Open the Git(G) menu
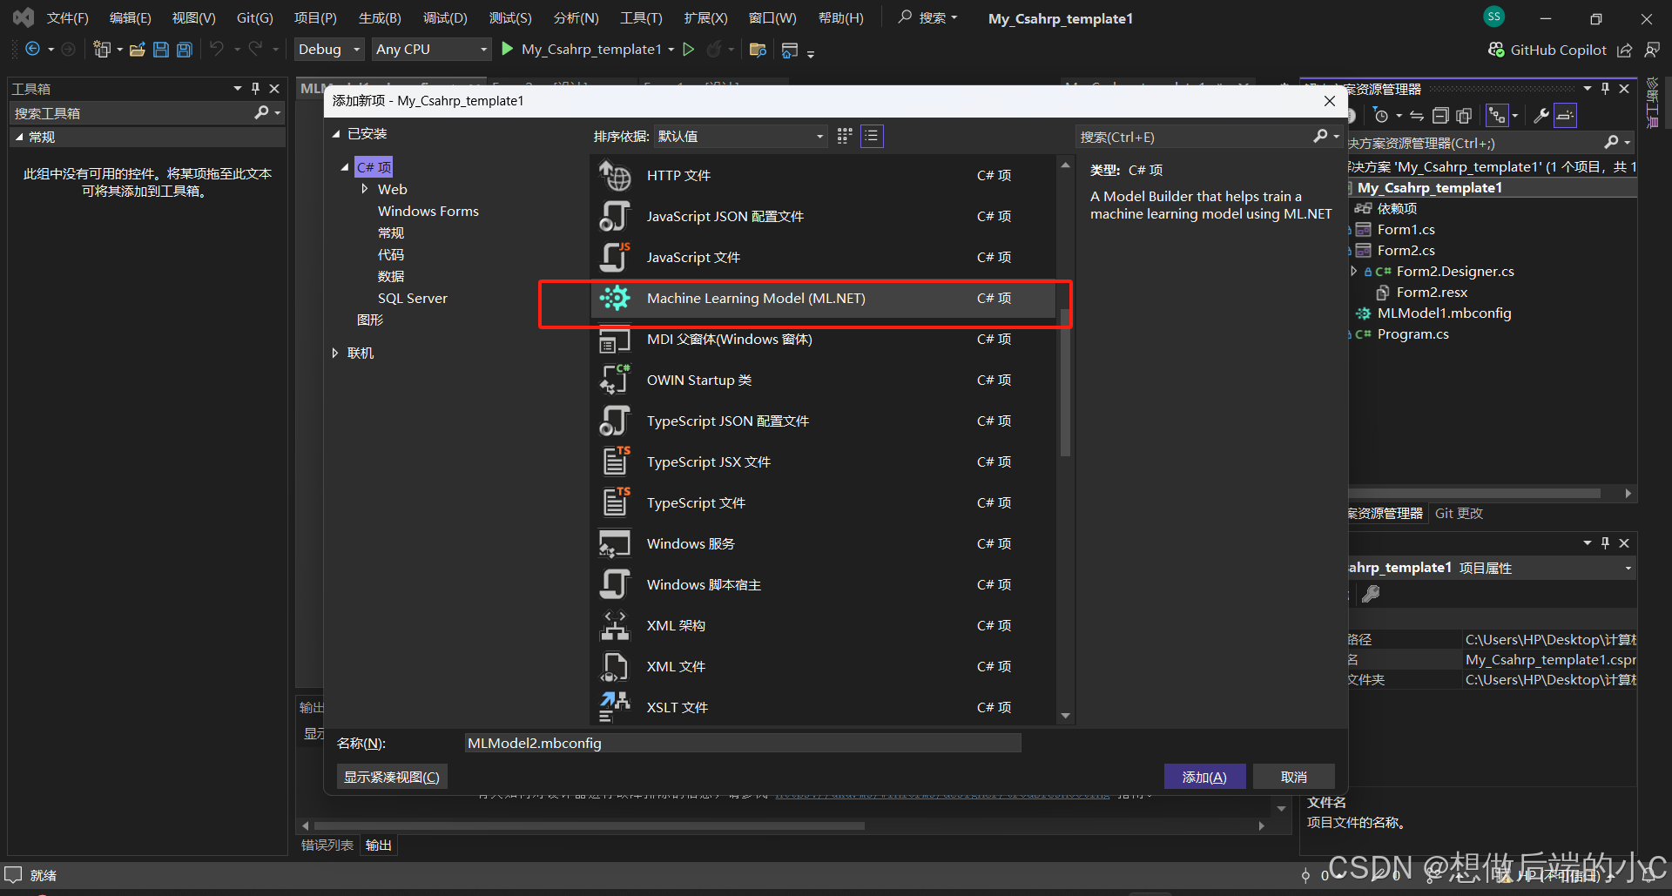Viewport: 1672px width, 896px height. point(254,18)
